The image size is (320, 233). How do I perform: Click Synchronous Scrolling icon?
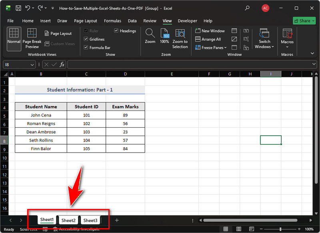[x=246, y=39]
